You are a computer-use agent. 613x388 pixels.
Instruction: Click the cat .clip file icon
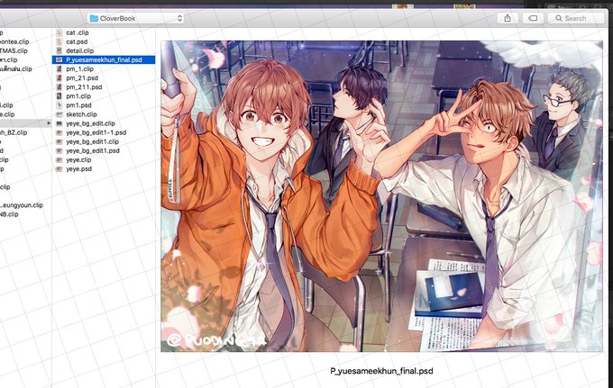[x=59, y=32]
